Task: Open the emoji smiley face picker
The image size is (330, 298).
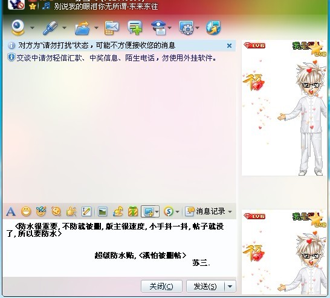Action: click(x=26, y=211)
